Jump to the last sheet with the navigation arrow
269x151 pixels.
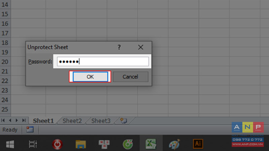[x=24, y=120]
